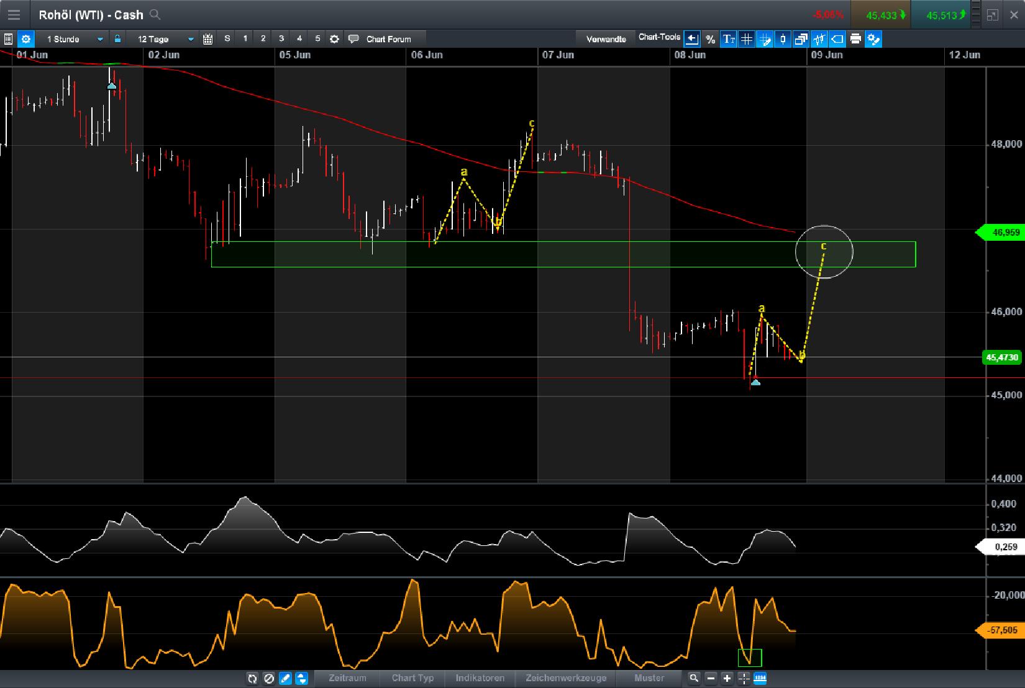
Task: Click the candlestick chart type icon
Action: pos(783,38)
